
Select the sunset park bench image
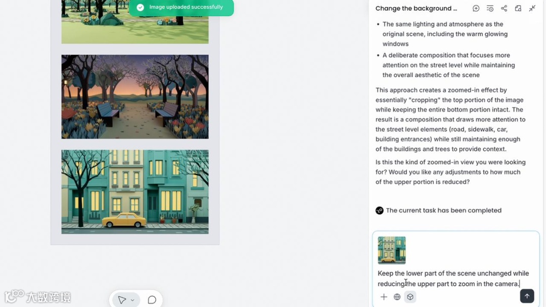pyautogui.click(x=135, y=96)
